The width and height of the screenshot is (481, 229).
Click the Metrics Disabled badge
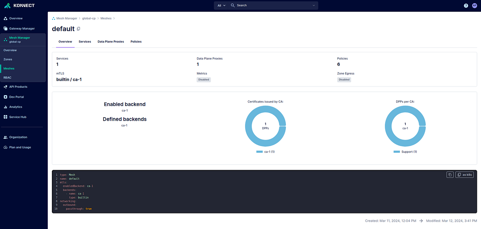pos(203,79)
